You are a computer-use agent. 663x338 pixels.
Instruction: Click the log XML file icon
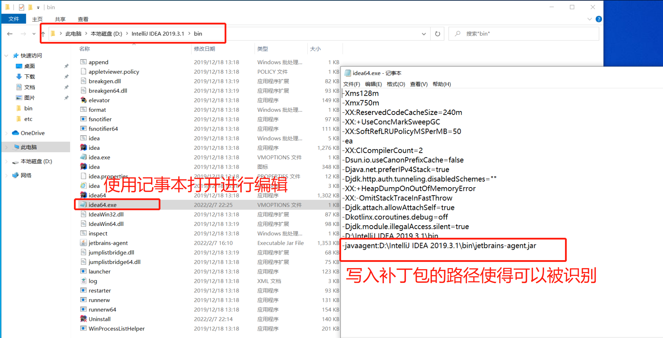[x=83, y=281]
